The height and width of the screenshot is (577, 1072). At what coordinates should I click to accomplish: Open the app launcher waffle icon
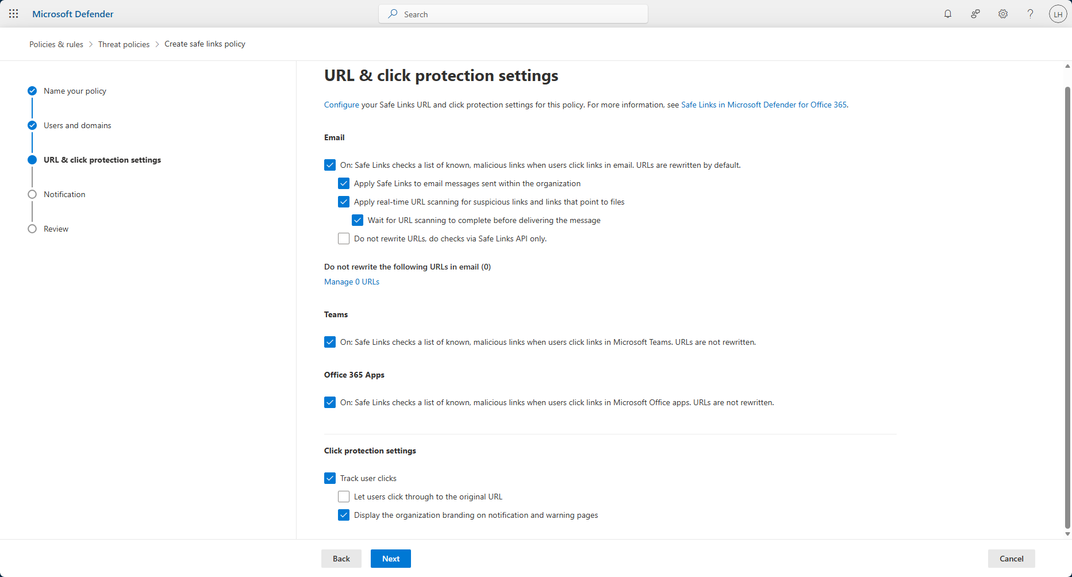[x=14, y=14]
